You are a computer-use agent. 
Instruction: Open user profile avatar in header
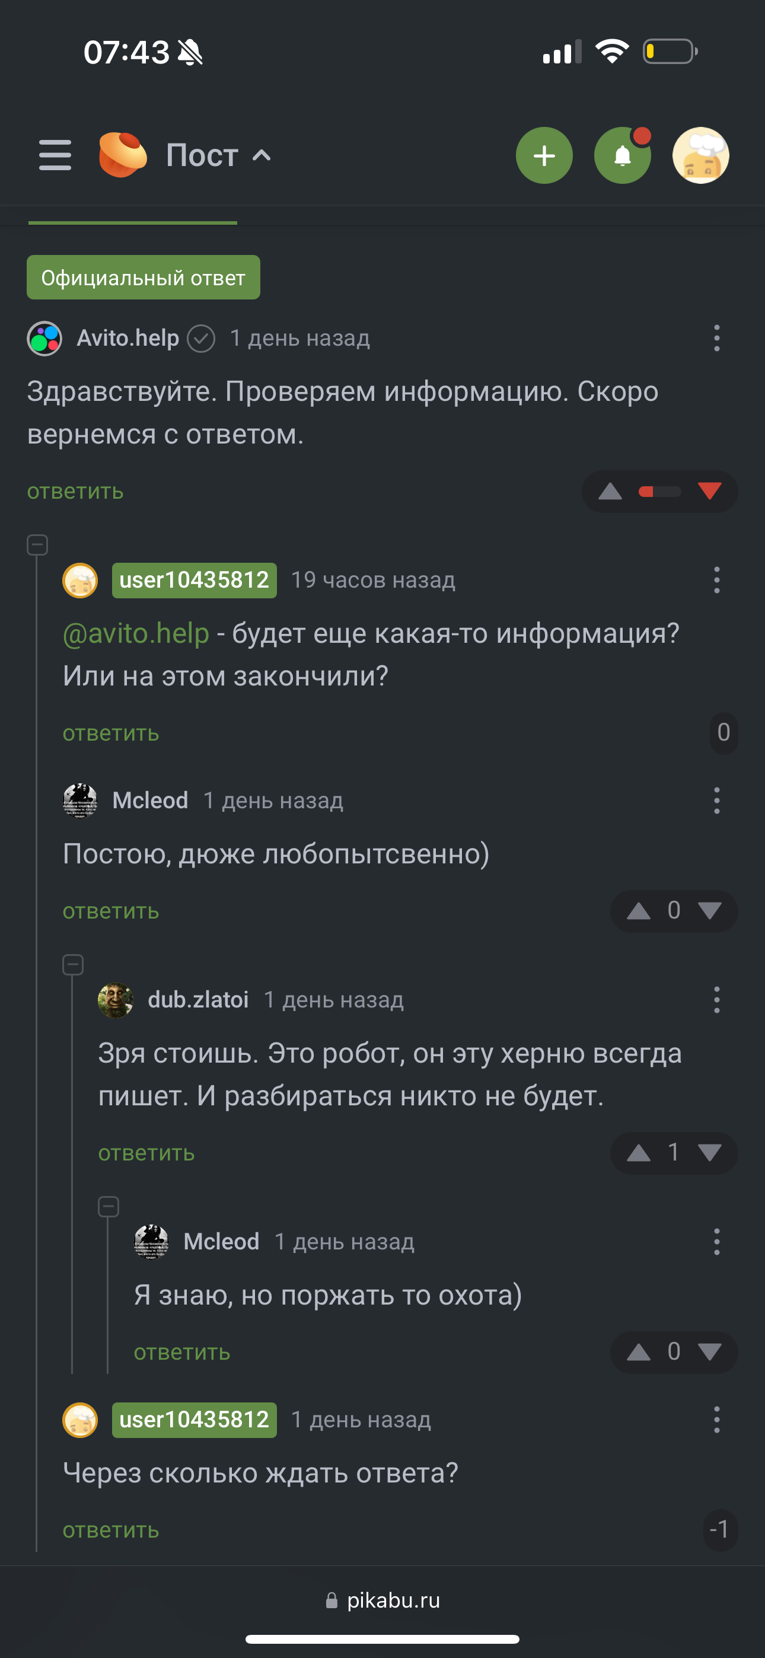coord(700,156)
